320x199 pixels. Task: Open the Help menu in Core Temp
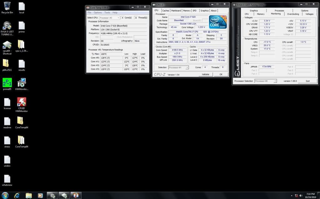tap(115, 12)
